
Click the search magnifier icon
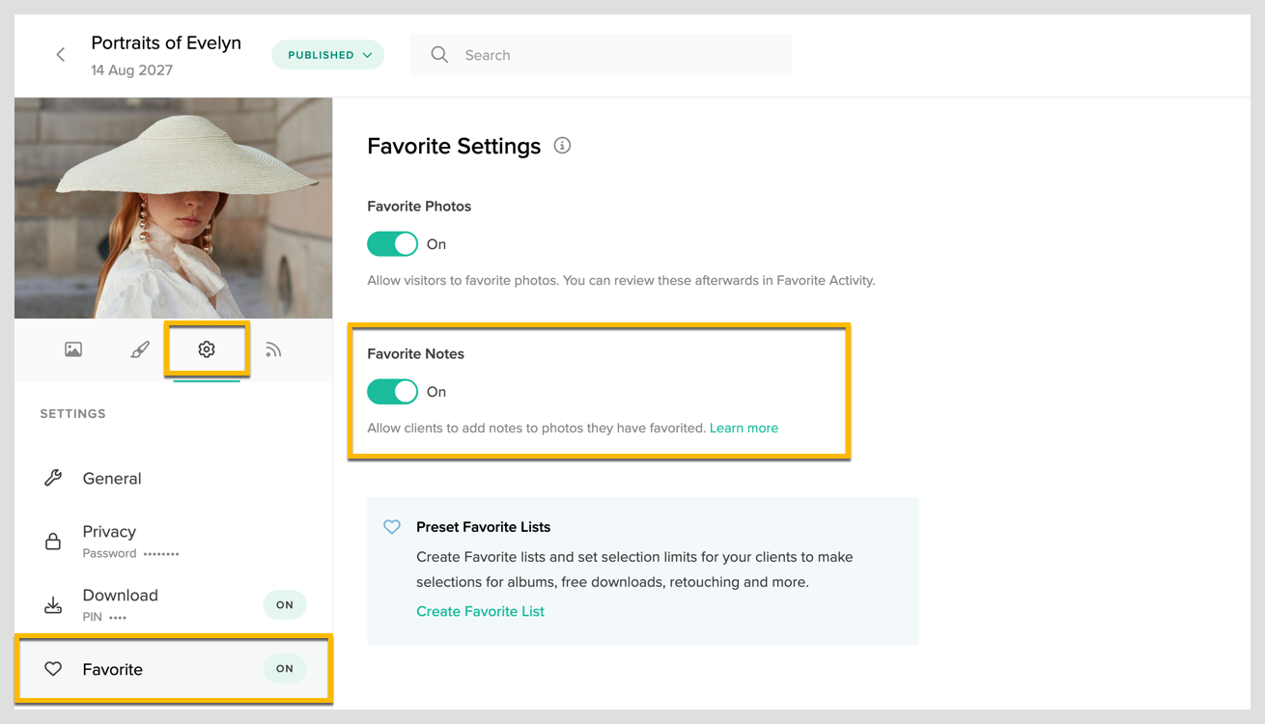pyautogui.click(x=439, y=55)
